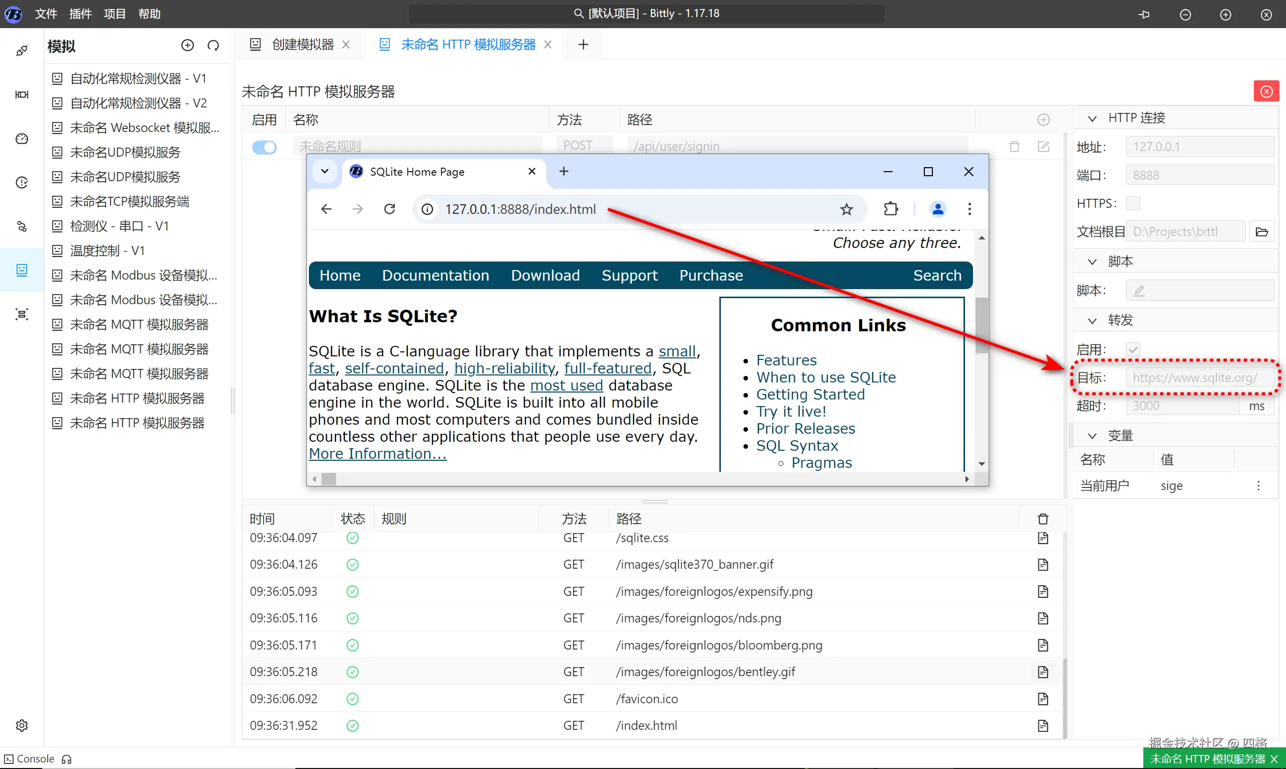Clear the request log with trash icon
Image resolution: width=1286 pixels, height=769 pixels.
(1043, 519)
